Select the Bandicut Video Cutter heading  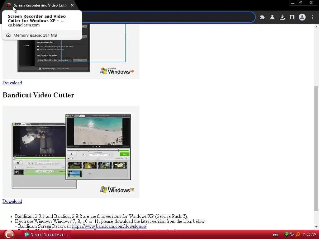38,95
